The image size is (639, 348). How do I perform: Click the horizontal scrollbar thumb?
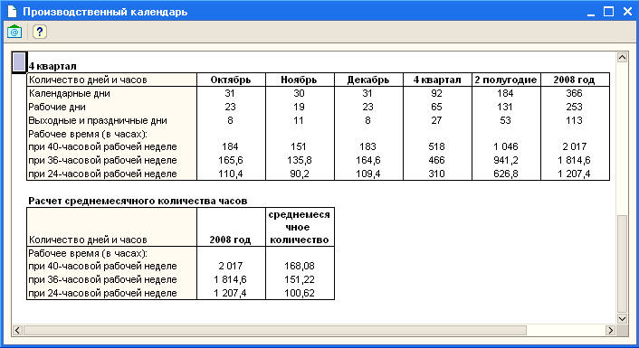tap(275, 330)
